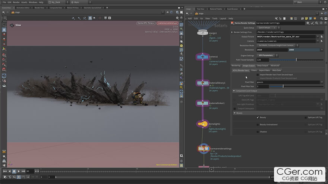Image resolution: width=328 pixels, height=184 pixels.
Task: Toggle Split per LPE Tag for Beauty
Action: point(306,117)
